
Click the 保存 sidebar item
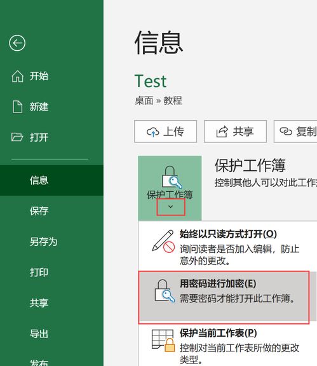point(51,211)
